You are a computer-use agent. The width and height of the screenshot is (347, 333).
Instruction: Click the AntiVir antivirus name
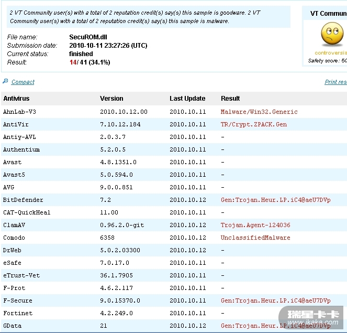tap(16, 124)
